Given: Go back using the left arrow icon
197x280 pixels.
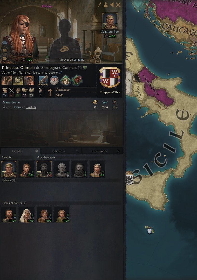Looking at the screenshot, I should click(112, 5).
